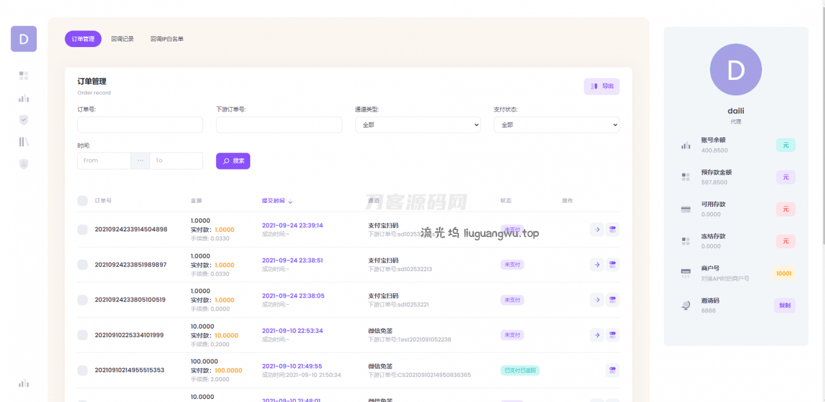Click arrow icon for order 20210910225334101999
Image resolution: width=825 pixels, height=402 pixels.
coord(597,335)
